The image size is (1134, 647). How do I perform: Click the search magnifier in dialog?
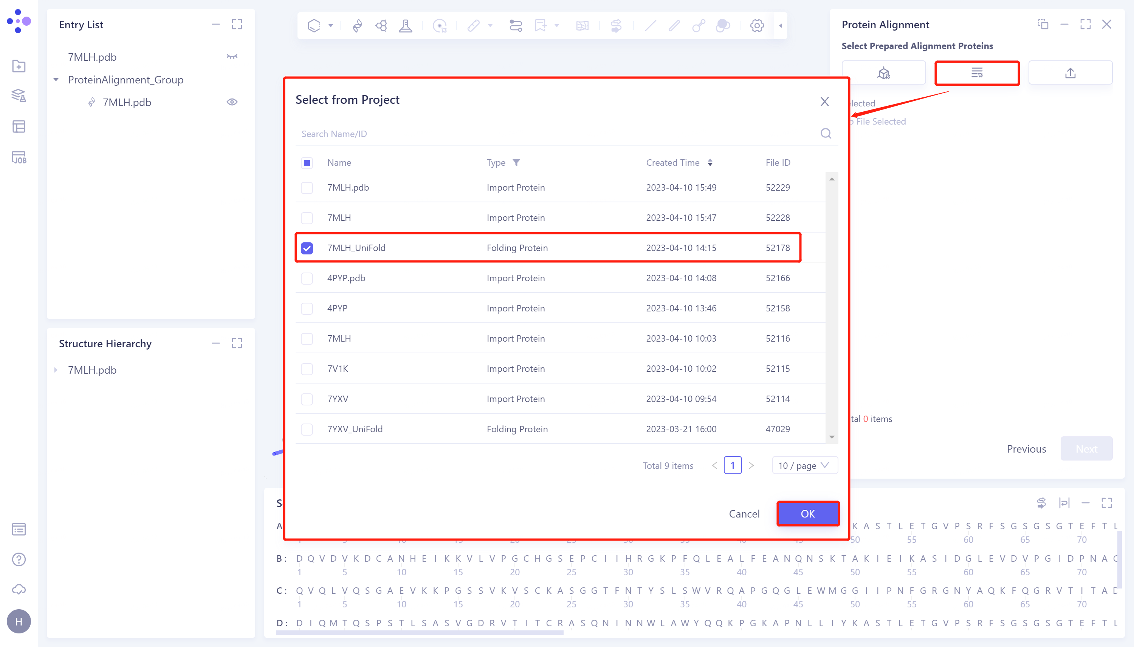[x=826, y=133]
